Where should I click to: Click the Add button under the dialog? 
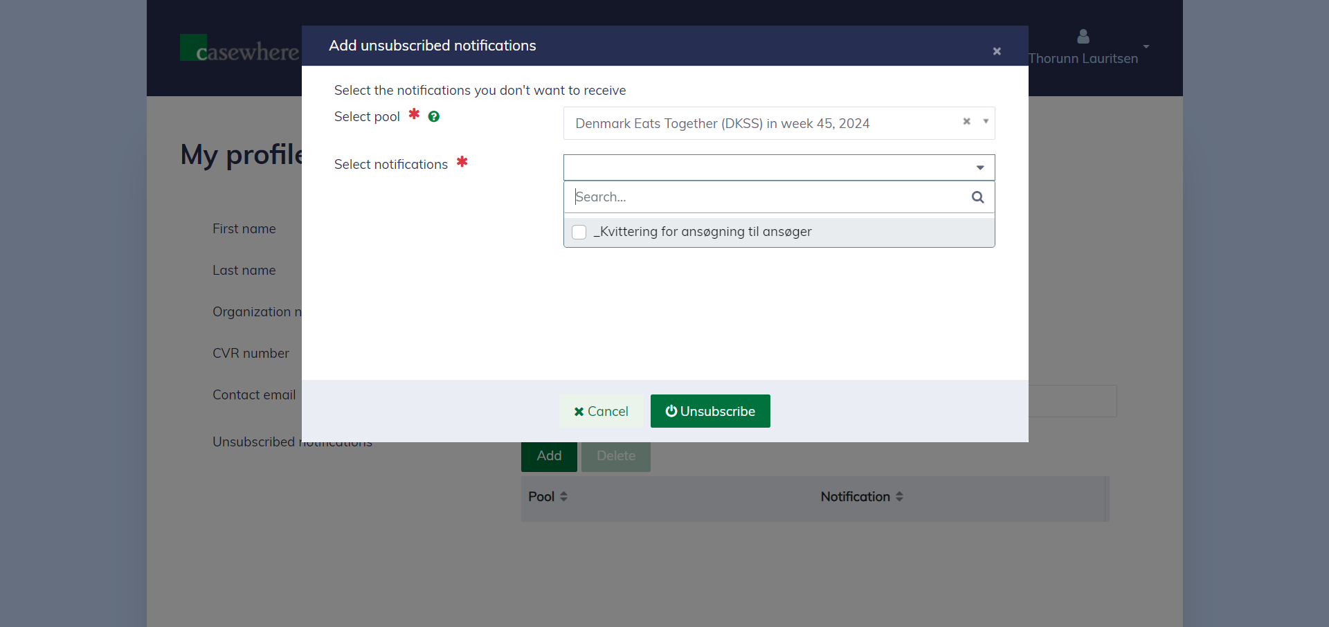(549, 456)
